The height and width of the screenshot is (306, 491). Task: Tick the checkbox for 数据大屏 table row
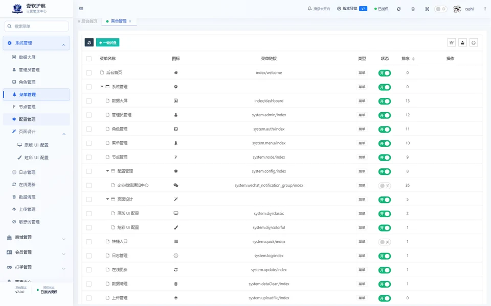(x=89, y=101)
